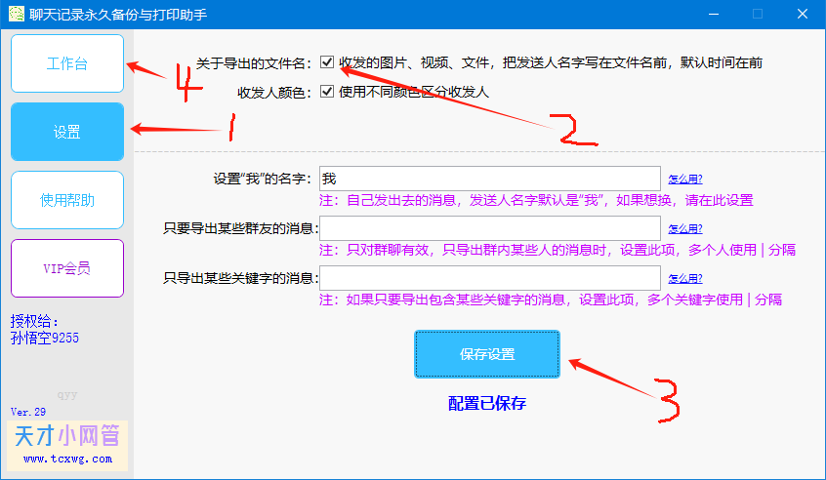Click the app icon in title bar
This screenshot has width=826, height=480.
coord(17,14)
